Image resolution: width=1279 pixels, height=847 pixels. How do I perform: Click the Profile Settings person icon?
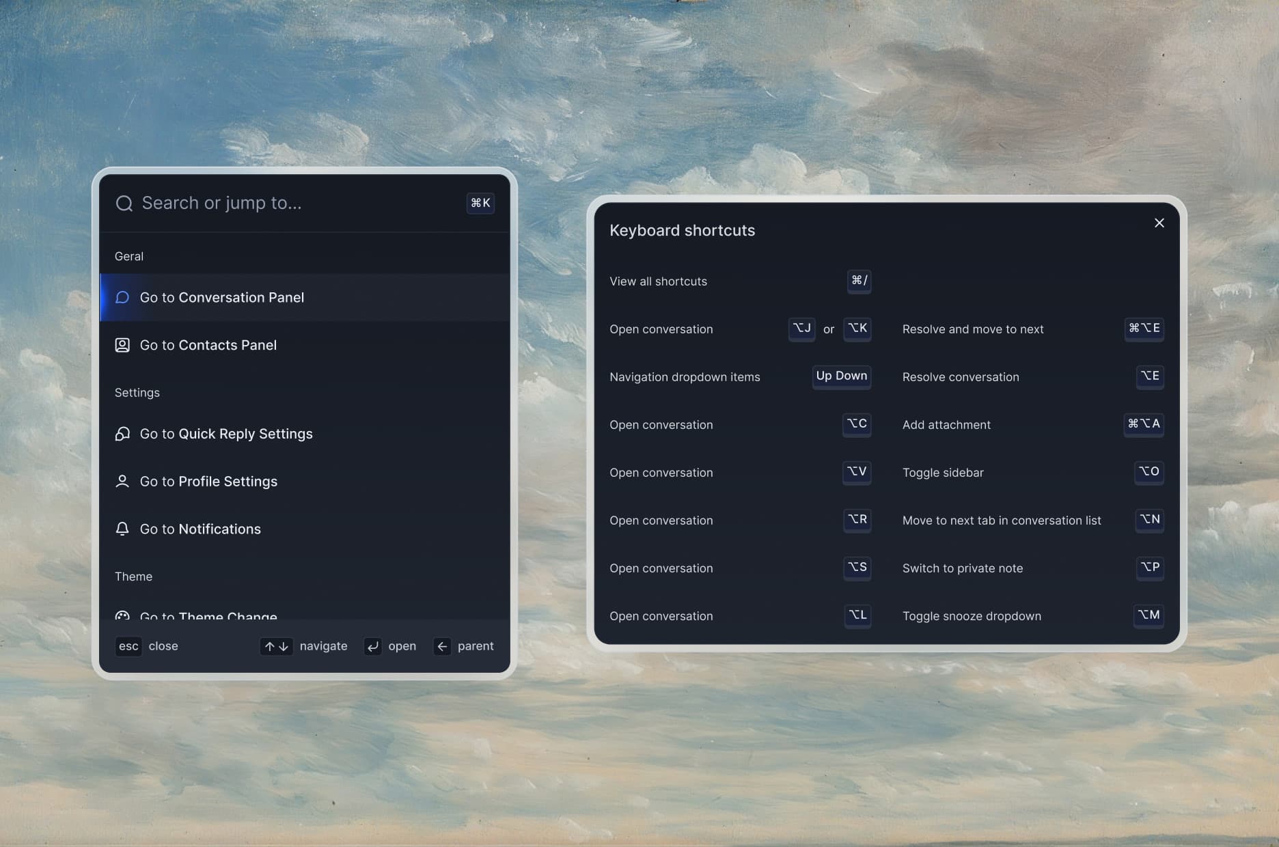(122, 482)
